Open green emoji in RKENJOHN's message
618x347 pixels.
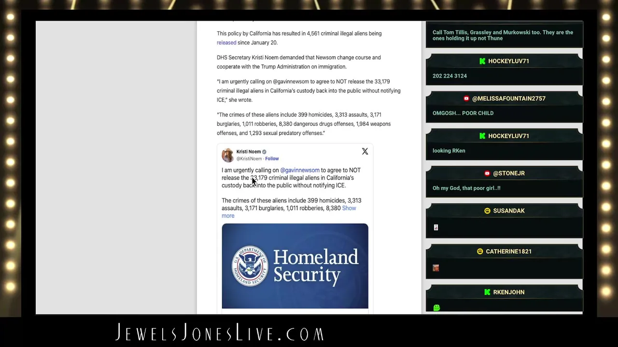pyautogui.click(x=437, y=308)
